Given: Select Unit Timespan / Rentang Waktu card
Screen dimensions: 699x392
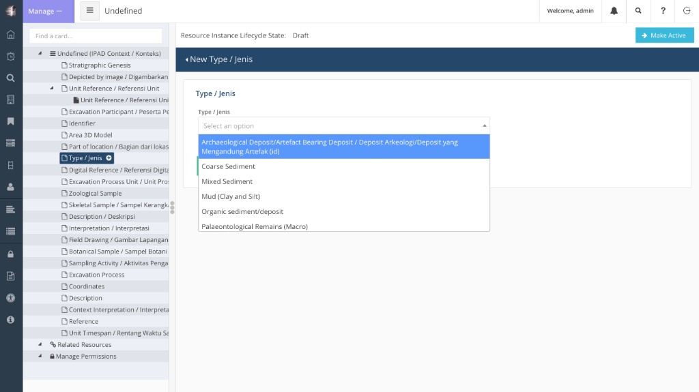Looking at the screenshot, I should [115, 333].
